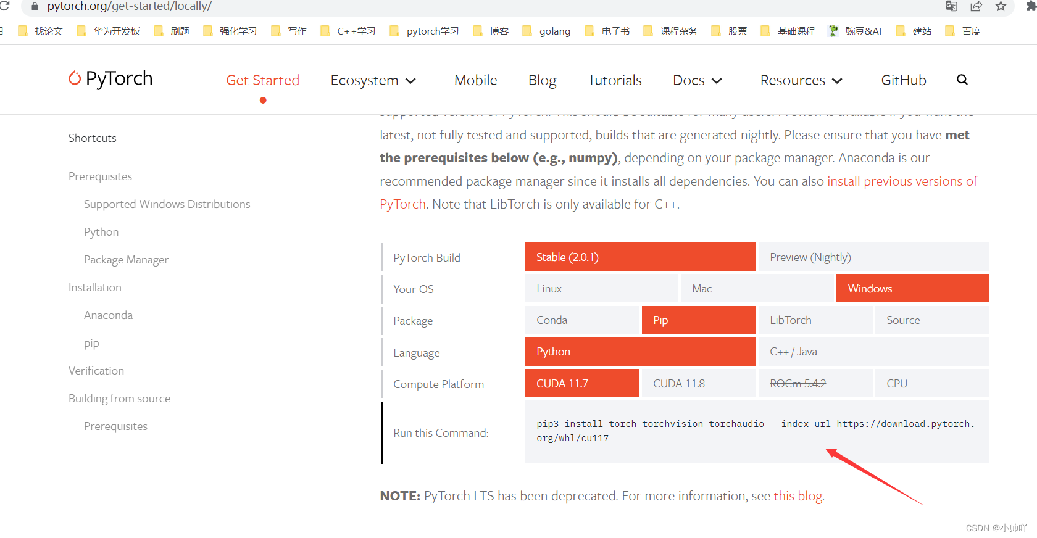Open the Get Started tab
The image size is (1037, 538).
click(x=262, y=80)
